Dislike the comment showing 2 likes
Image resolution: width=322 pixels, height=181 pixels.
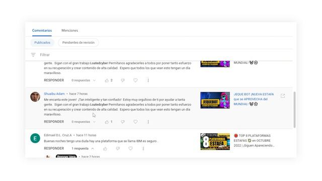123,80
